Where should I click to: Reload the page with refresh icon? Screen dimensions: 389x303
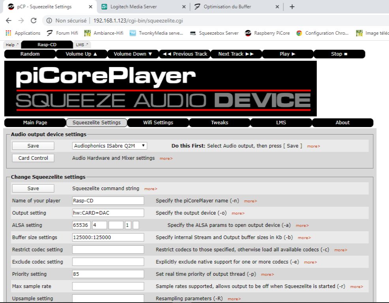coord(34,21)
